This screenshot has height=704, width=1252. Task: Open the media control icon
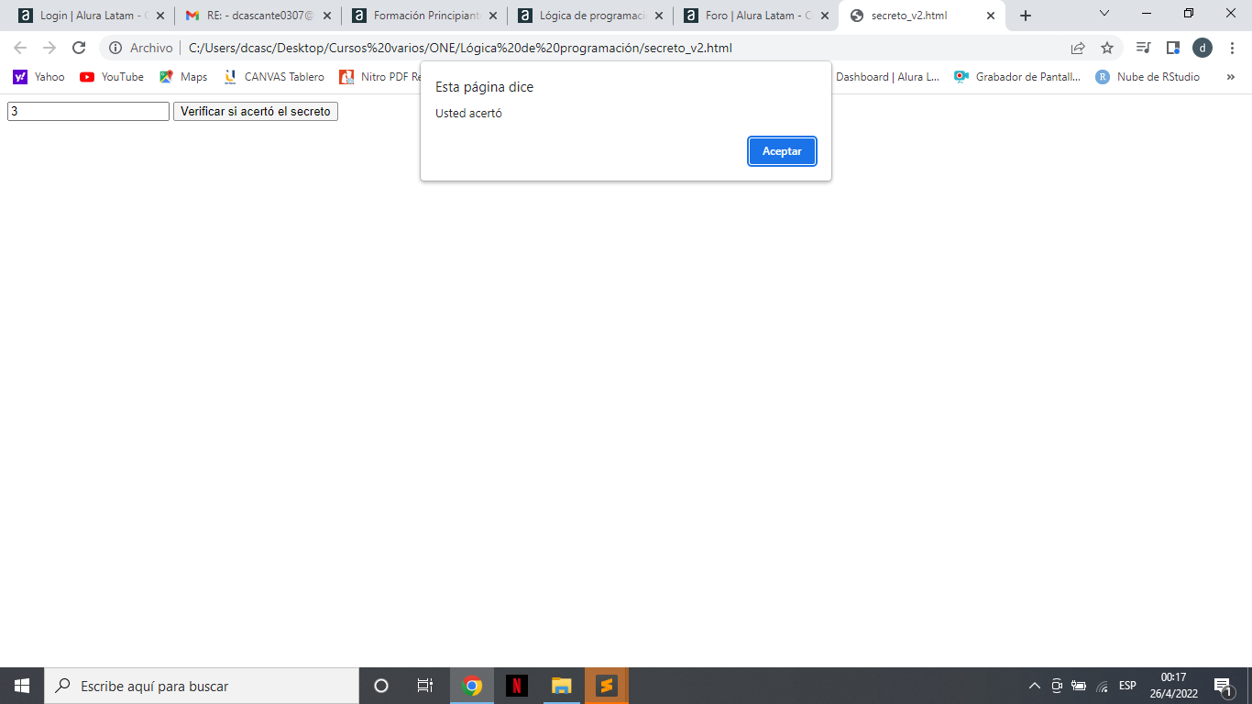click(x=1143, y=48)
